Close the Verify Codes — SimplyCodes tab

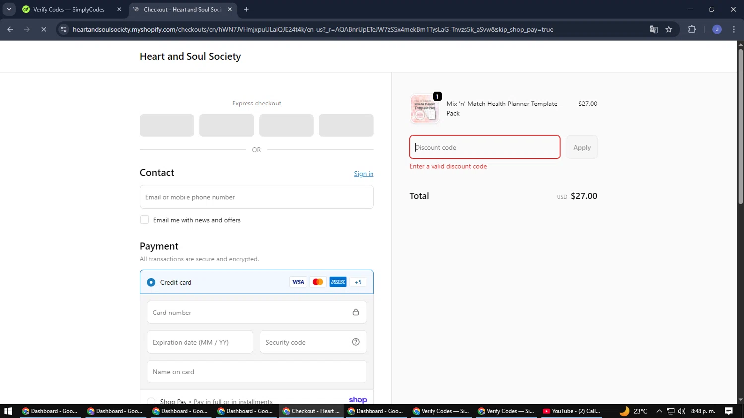[x=119, y=9]
